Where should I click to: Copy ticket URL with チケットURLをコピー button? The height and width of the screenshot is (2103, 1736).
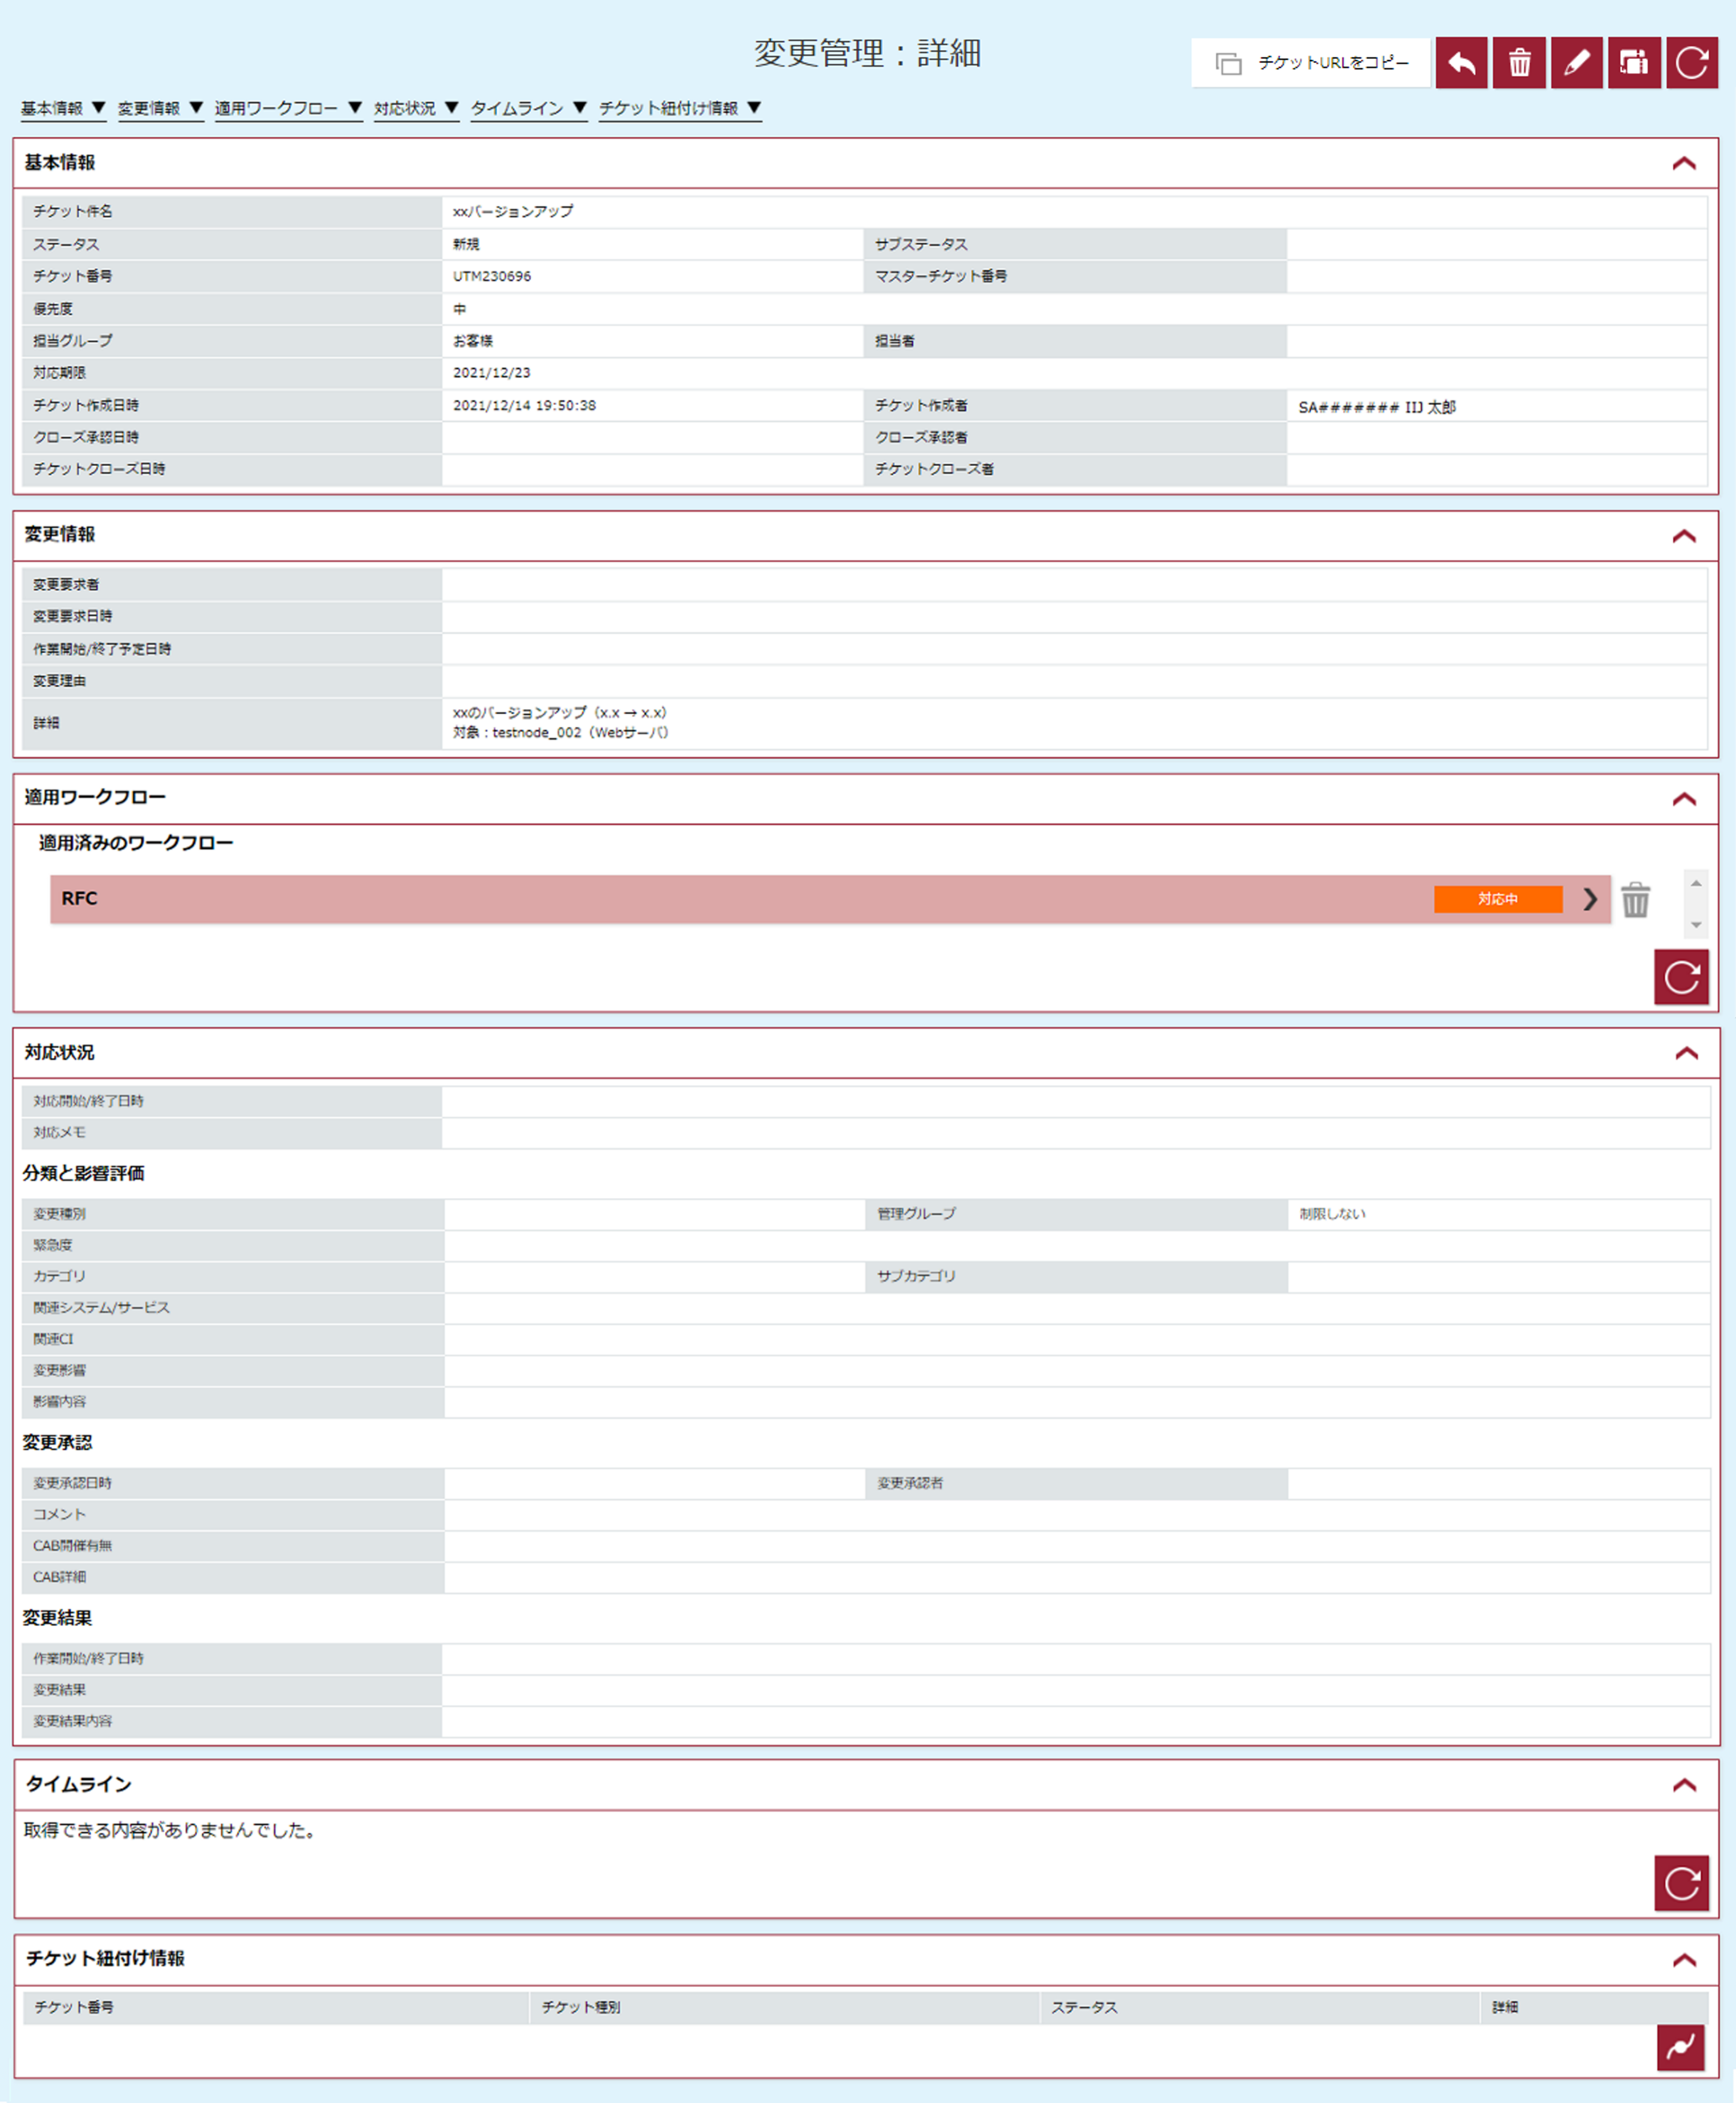1311,63
